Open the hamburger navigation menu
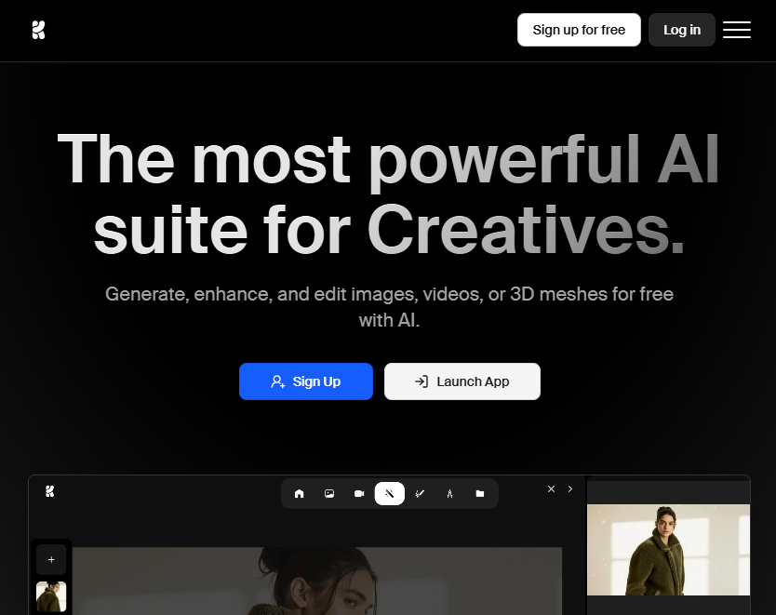The height and width of the screenshot is (615, 776). (736, 30)
